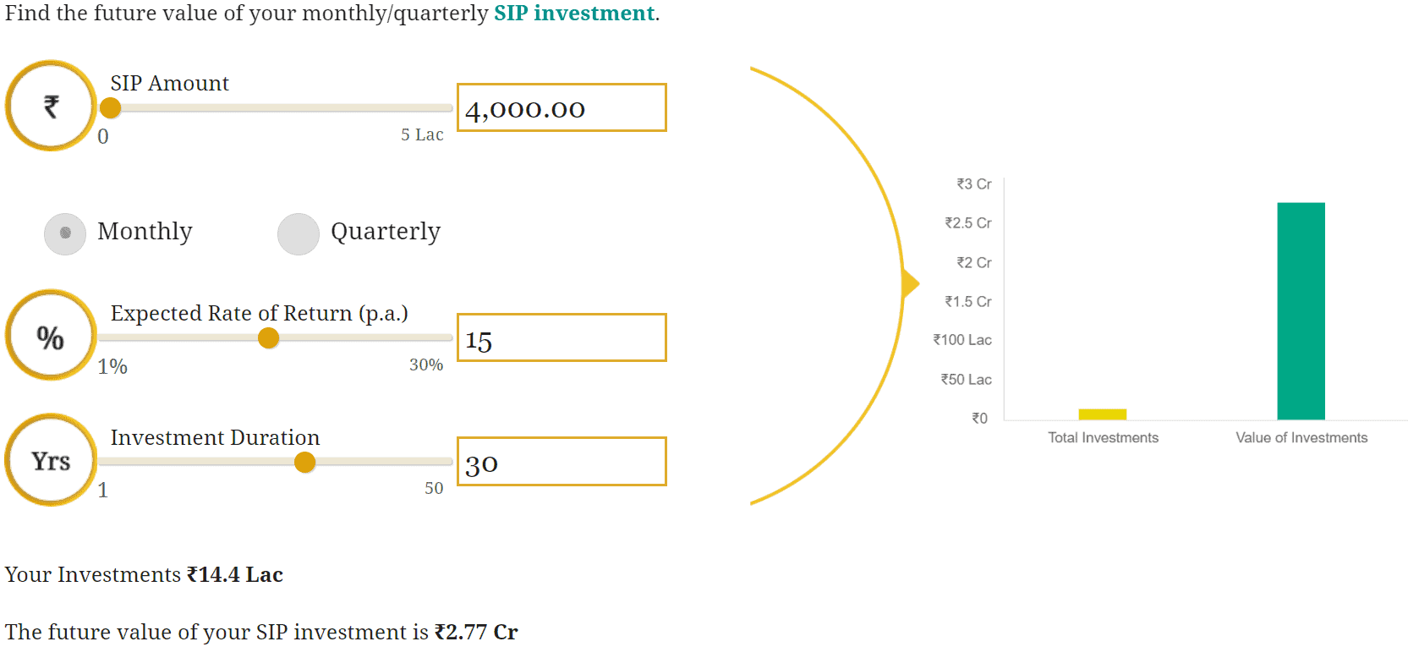Click the Investment Duration slider handle
The image size is (1408, 647).
tap(305, 462)
